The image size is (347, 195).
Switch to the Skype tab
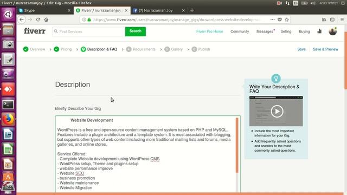click(44, 10)
